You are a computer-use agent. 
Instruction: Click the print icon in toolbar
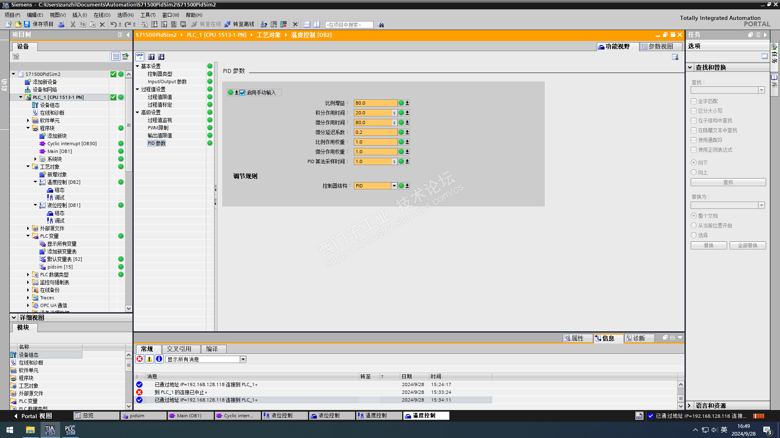[61, 24]
